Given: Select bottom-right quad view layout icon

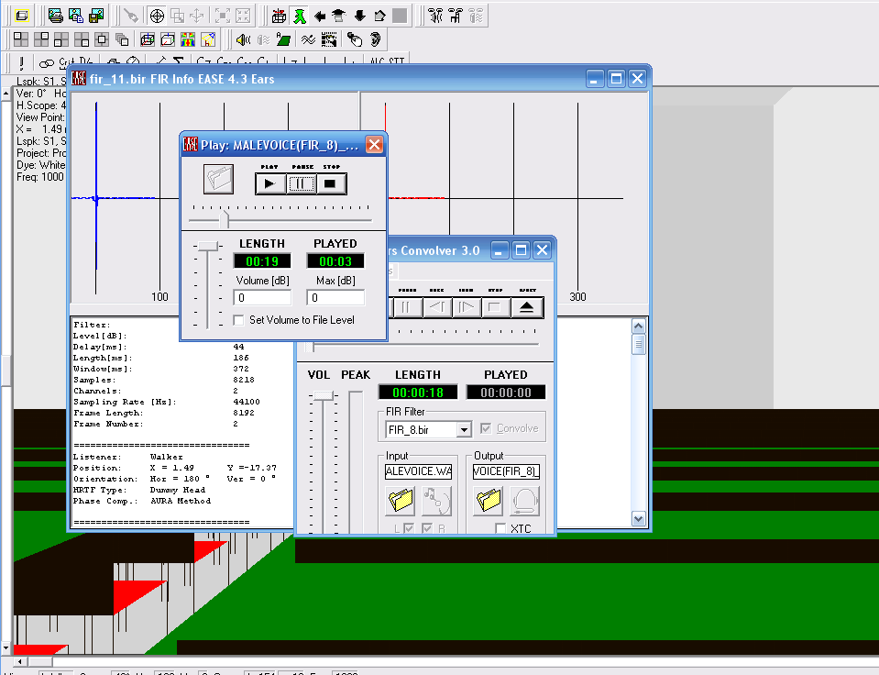Looking at the screenshot, I should pyautogui.click(x=82, y=39).
